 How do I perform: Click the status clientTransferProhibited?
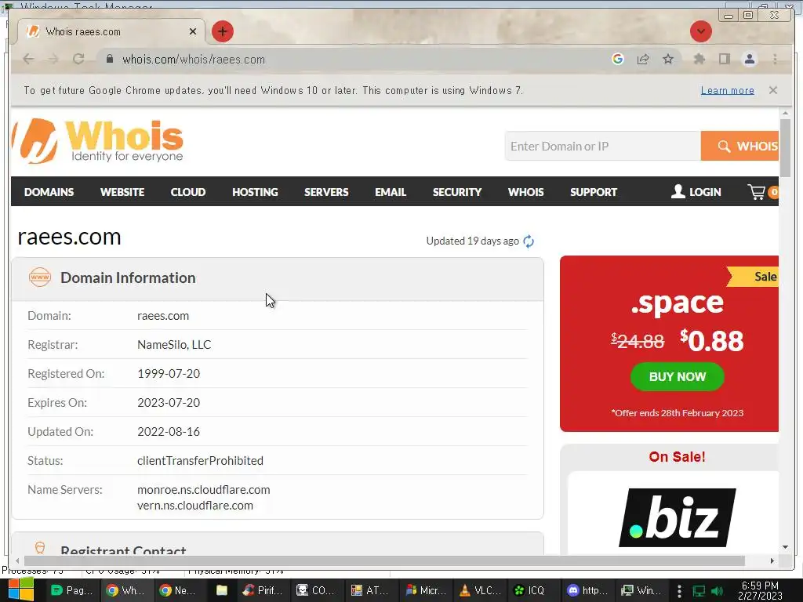(200, 461)
